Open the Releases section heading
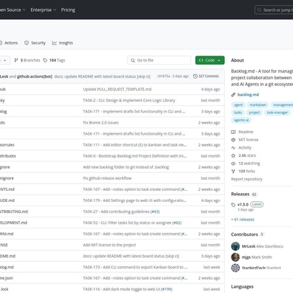 [x=240, y=194]
